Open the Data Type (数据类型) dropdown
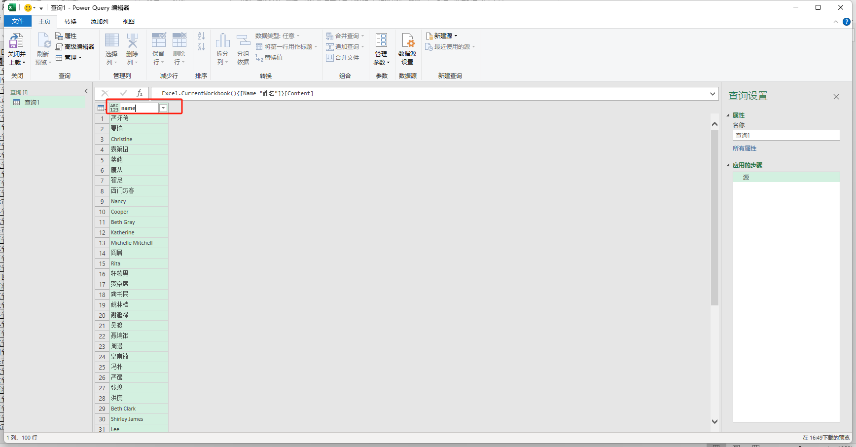 pos(278,36)
